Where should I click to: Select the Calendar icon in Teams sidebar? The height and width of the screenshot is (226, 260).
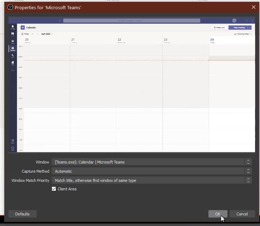tap(13, 49)
